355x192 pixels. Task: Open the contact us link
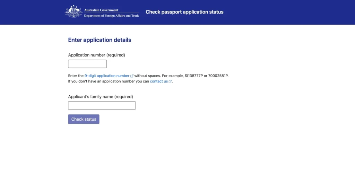(x=159, y=81)
